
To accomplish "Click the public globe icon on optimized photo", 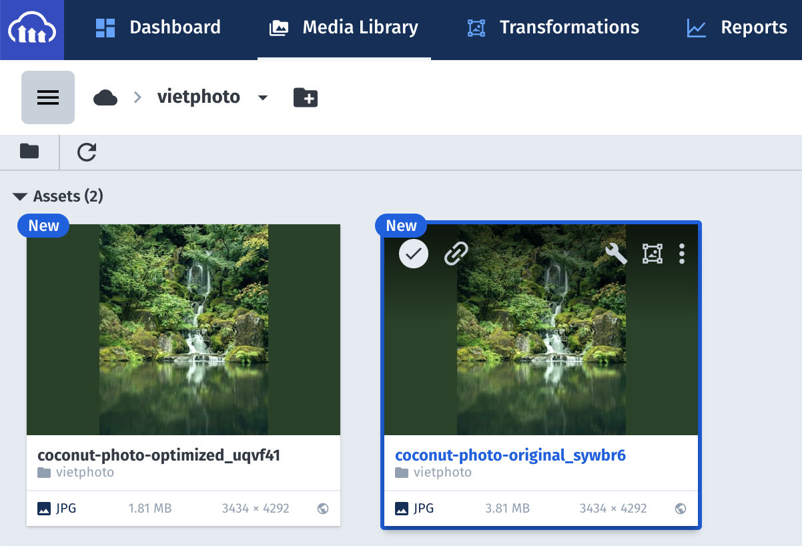I will coord(323,509).
